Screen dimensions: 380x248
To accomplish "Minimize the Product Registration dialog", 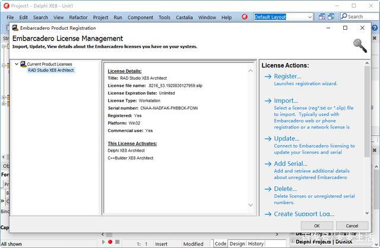I will tap(328, 28).
